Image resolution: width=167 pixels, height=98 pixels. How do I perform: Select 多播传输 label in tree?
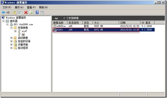pos(23,44)
